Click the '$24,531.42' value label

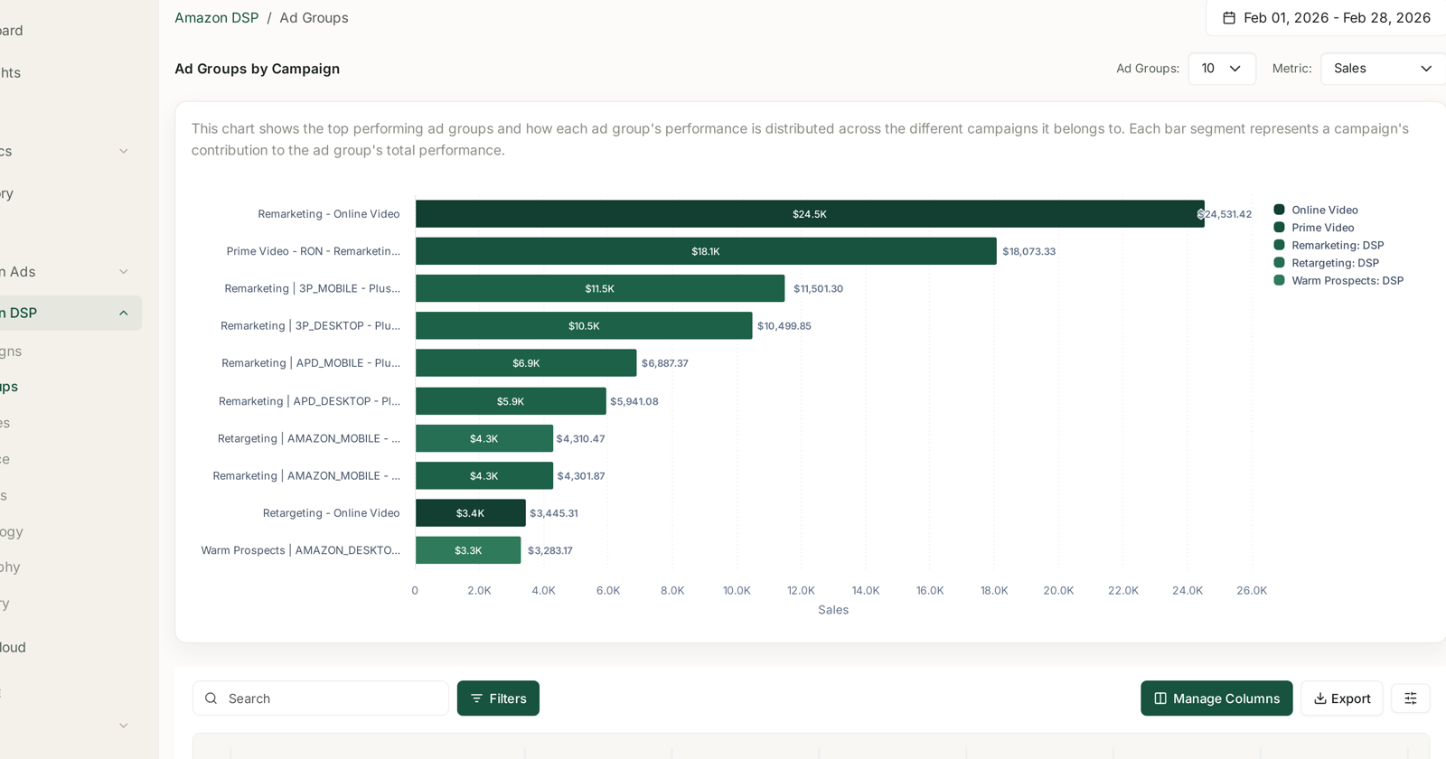[x=1225, y=214]
